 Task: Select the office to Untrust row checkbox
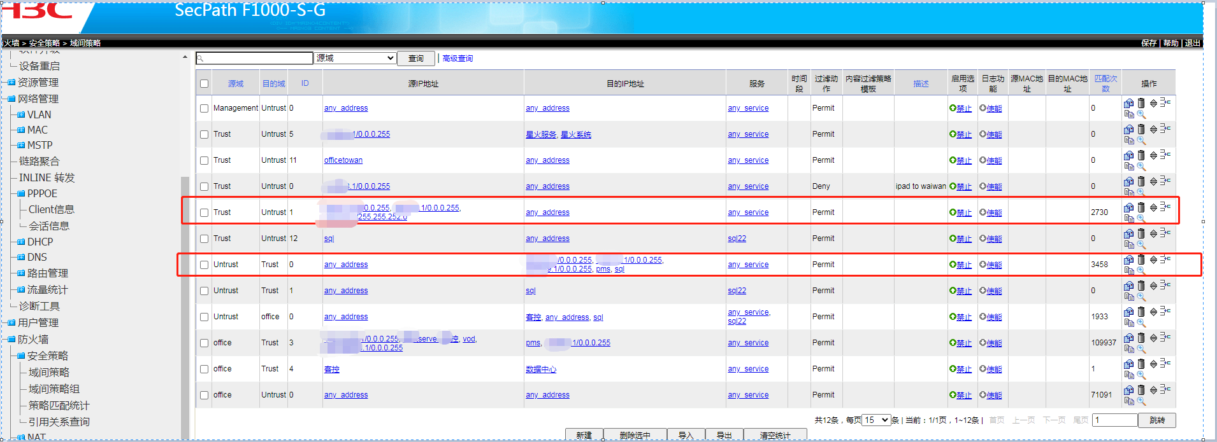[x=204, y=395]
